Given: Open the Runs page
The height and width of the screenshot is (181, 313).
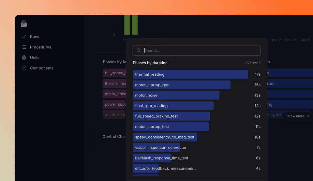Looking at the screenshot, I should tap(34, 37).
